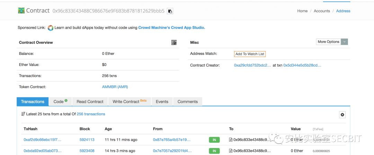Screen dimensions: 374x155
Task: Open the Write Contract Beta tab
Action: pos(130,102)
